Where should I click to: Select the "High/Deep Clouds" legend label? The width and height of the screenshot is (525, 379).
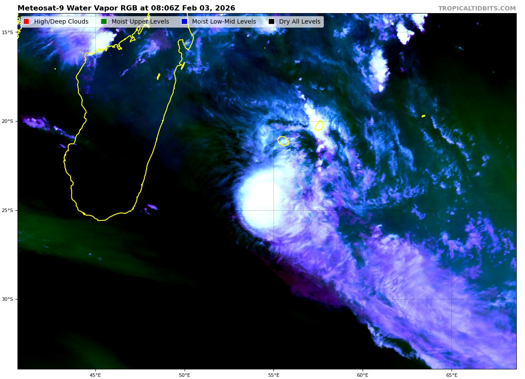[61, 21]
